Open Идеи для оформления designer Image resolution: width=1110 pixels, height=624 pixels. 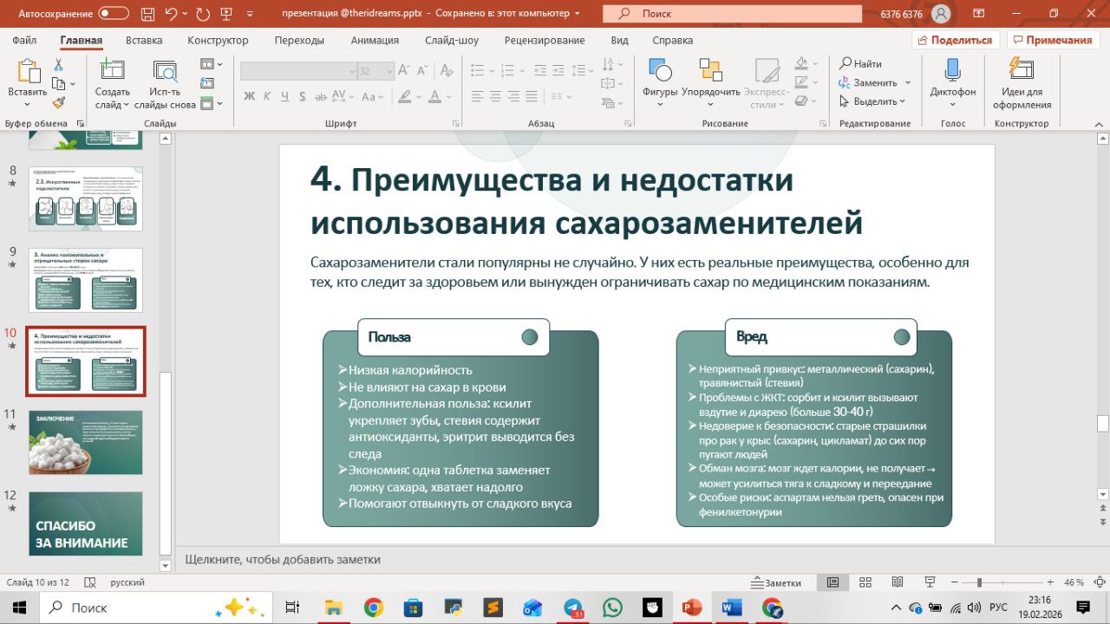[x=1022, y=84]
